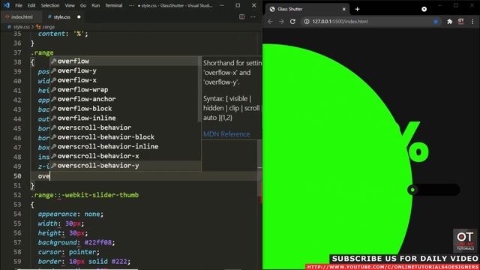The image size is (480, 270).
Task: Bookmark this page with the star icon
Action: [x=436, y=22]
